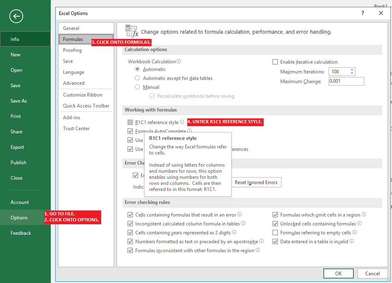
Task: Open the Proofing options category
Action: click(x=86, y=50)
